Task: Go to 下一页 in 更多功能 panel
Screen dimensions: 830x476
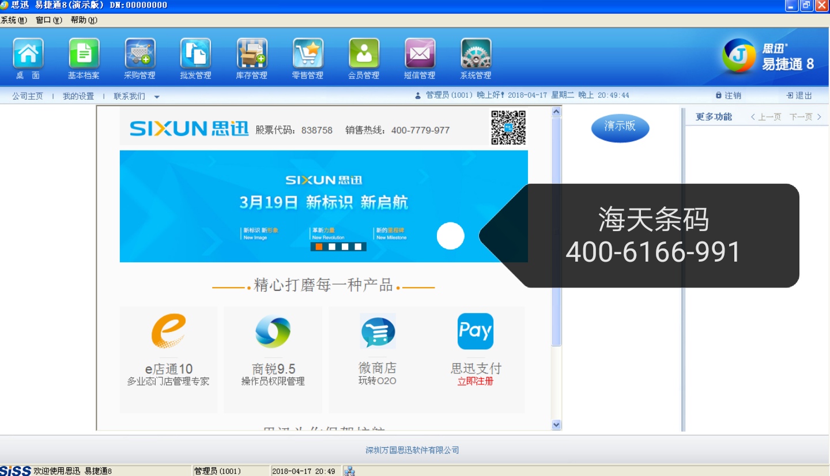Action: tap(805, 117)
